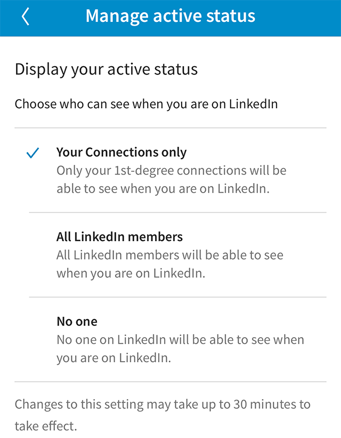Open the Display your active status section
This screenshot has height=438, width=341.
(105, 69)
